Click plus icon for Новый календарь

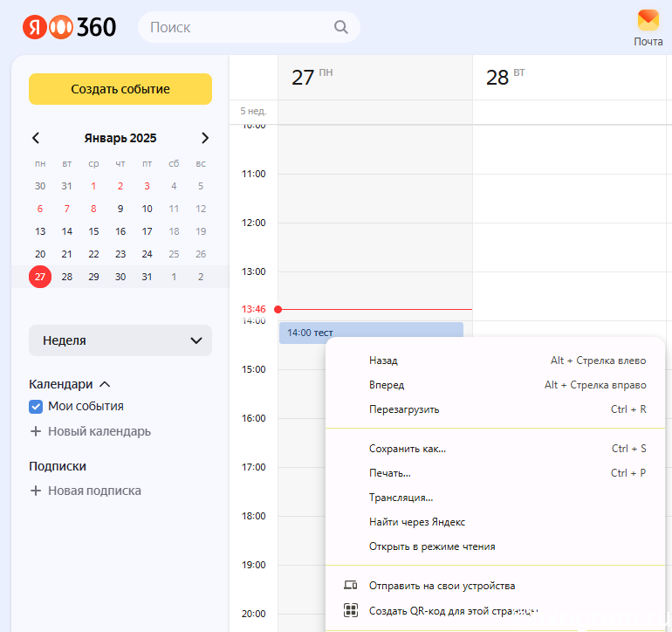click(36, 431)
